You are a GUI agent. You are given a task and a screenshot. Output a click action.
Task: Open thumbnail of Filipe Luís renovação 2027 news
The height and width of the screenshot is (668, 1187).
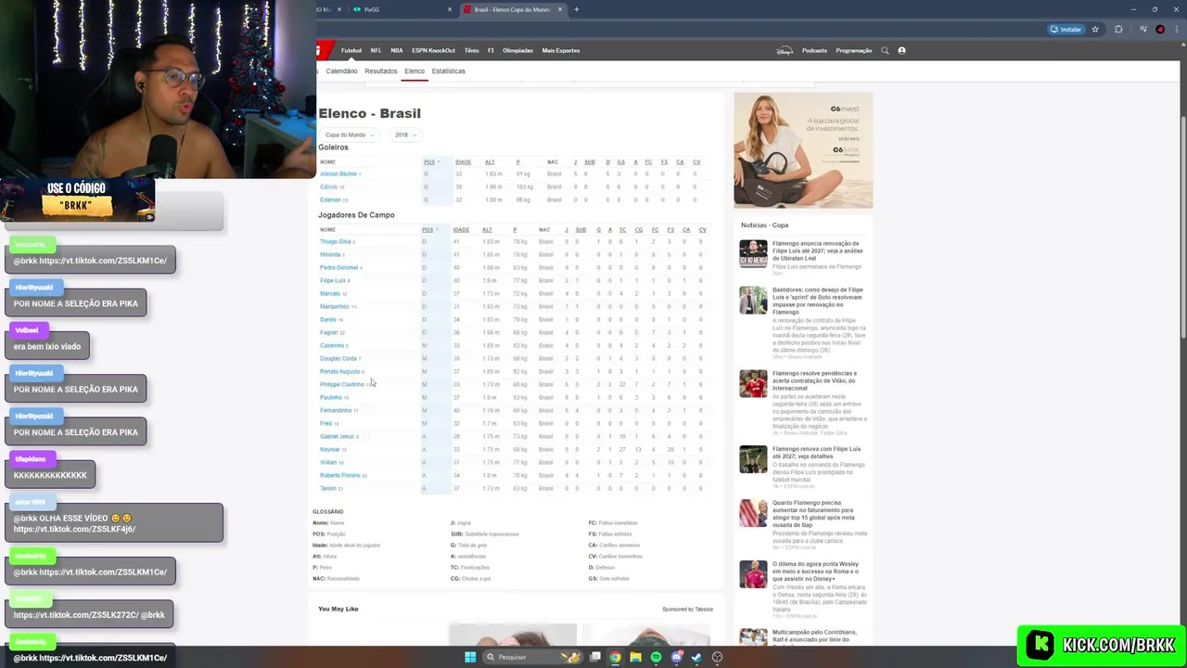753,253
